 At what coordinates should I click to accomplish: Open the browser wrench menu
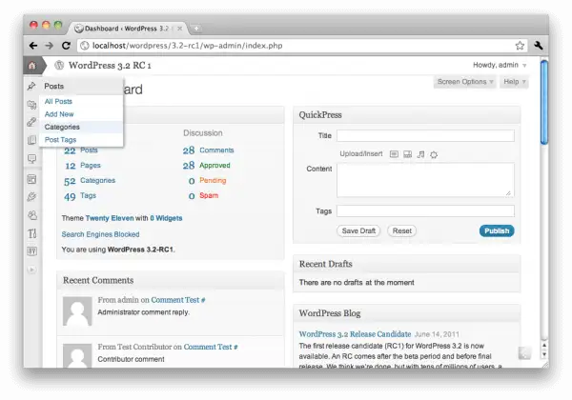(539, 46)
